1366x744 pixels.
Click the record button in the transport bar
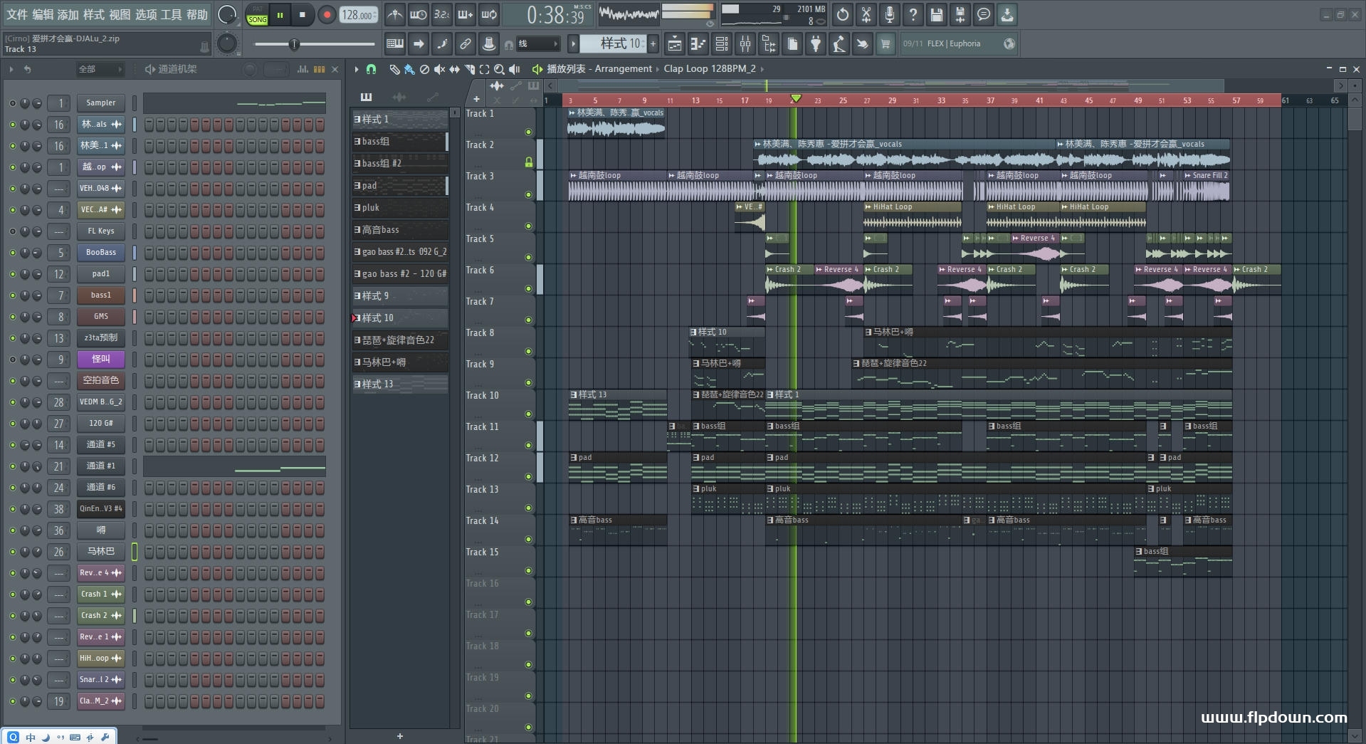tap(327, 15)
